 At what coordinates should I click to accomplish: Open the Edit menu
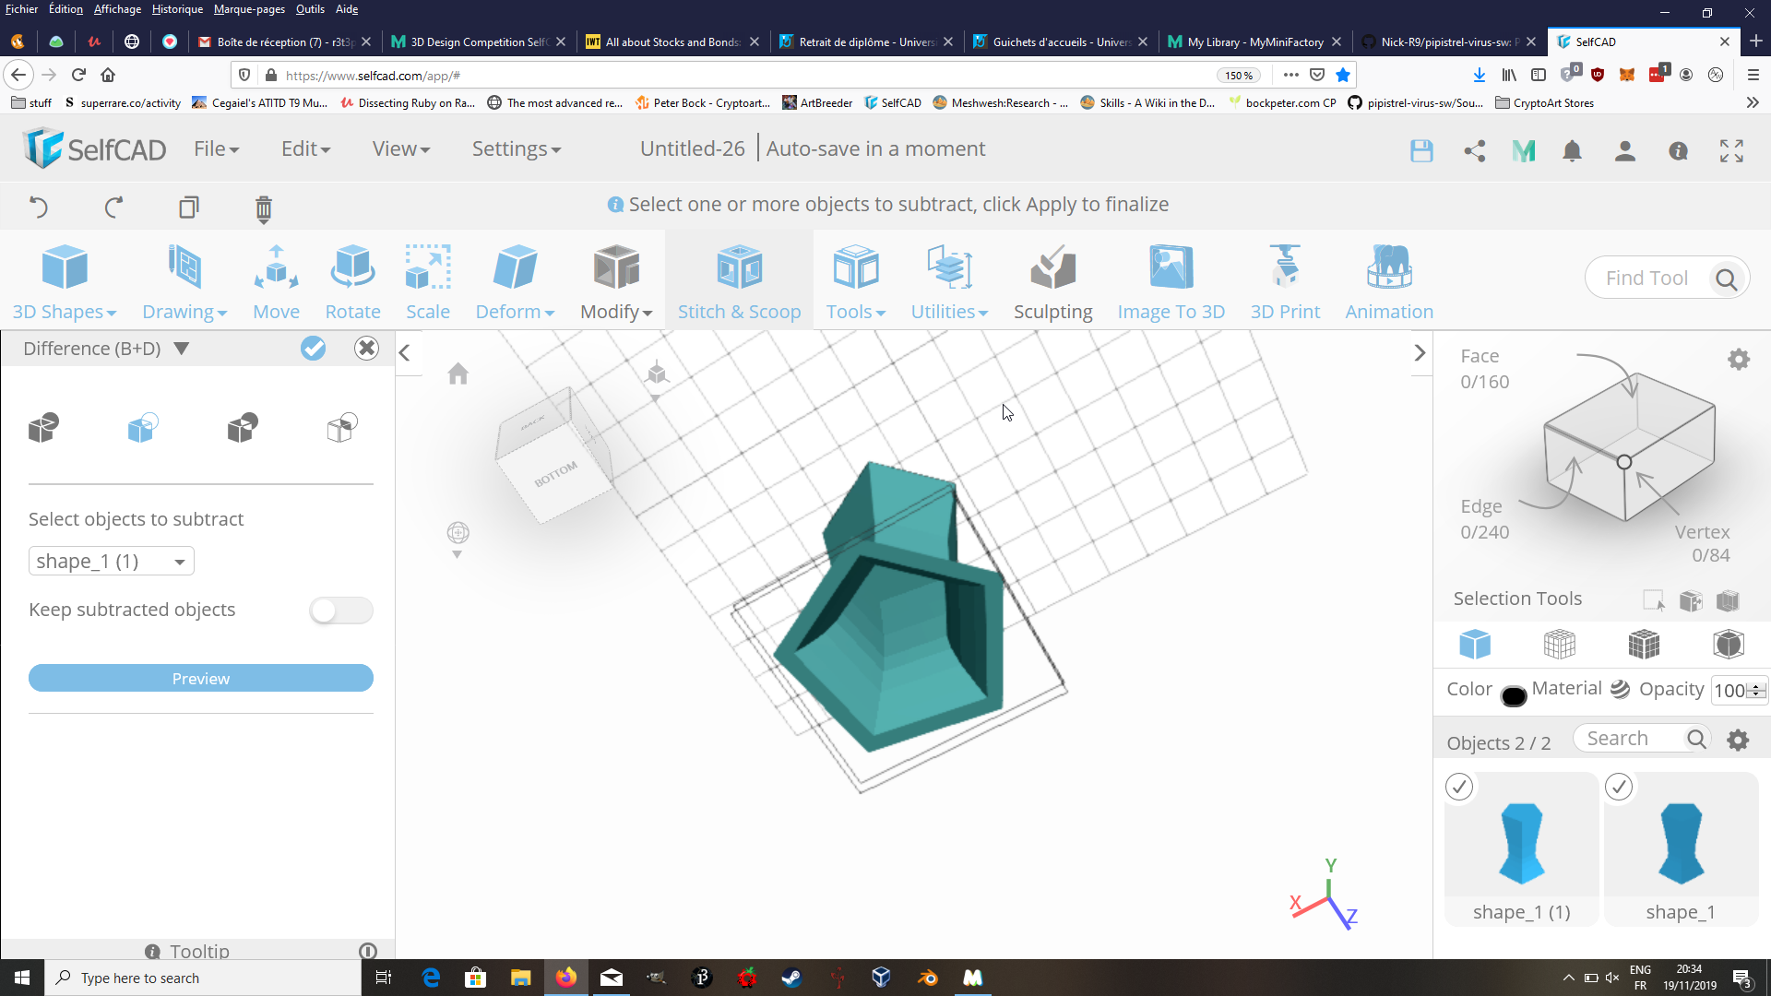tap(305, 148)
